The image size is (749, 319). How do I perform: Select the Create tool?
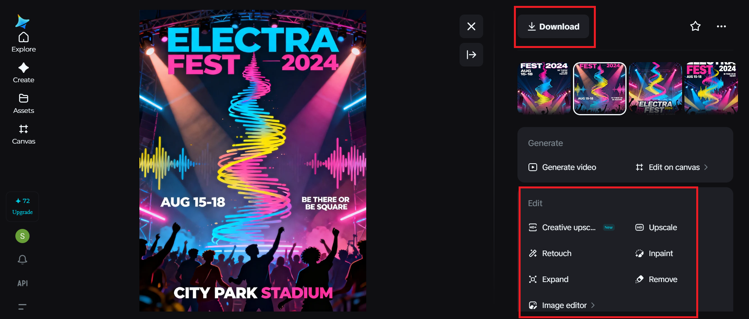click(x=23, y=72)
